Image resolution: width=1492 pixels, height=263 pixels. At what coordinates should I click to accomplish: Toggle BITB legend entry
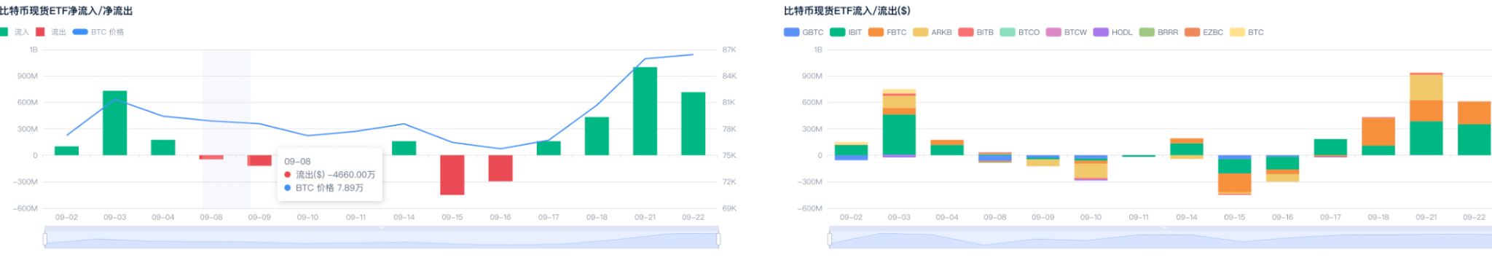pos(976,32)
